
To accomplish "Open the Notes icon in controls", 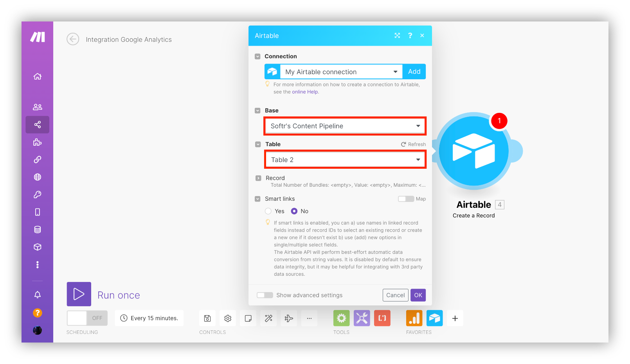I will tap(248, 318).
